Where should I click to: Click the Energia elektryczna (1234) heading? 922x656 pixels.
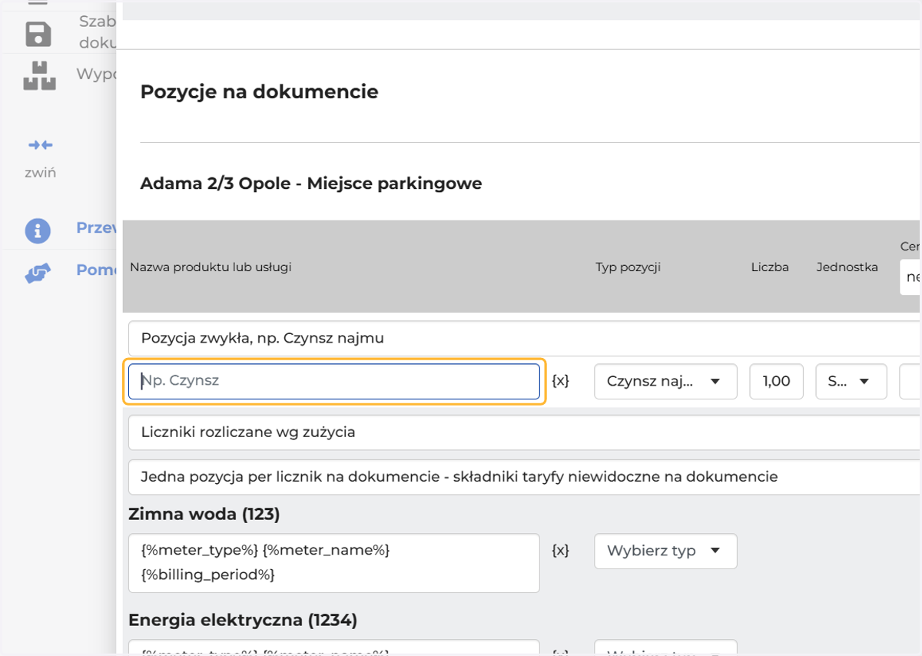243,620
